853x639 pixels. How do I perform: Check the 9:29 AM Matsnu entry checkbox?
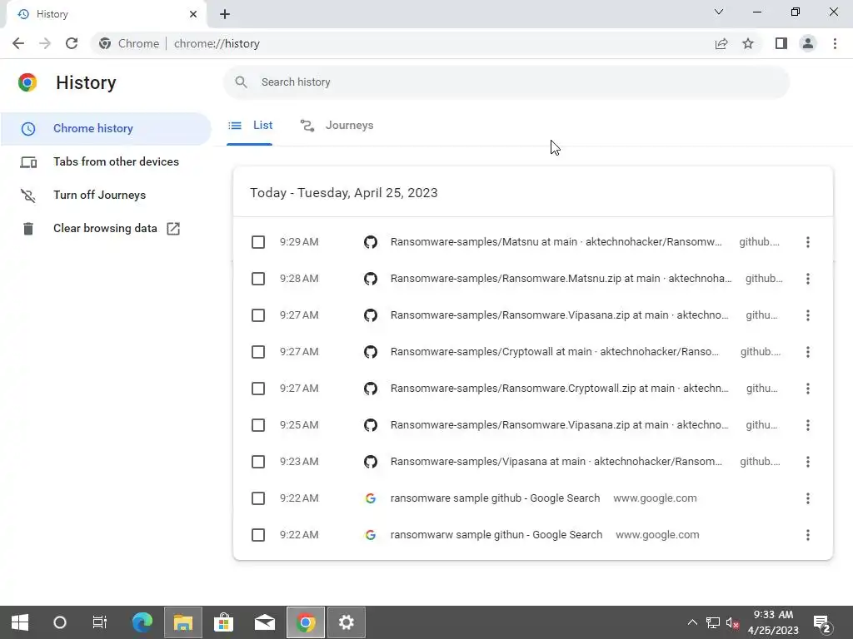258,242
